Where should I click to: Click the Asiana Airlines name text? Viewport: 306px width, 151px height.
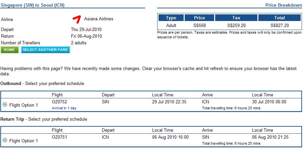tap(99, 19)
